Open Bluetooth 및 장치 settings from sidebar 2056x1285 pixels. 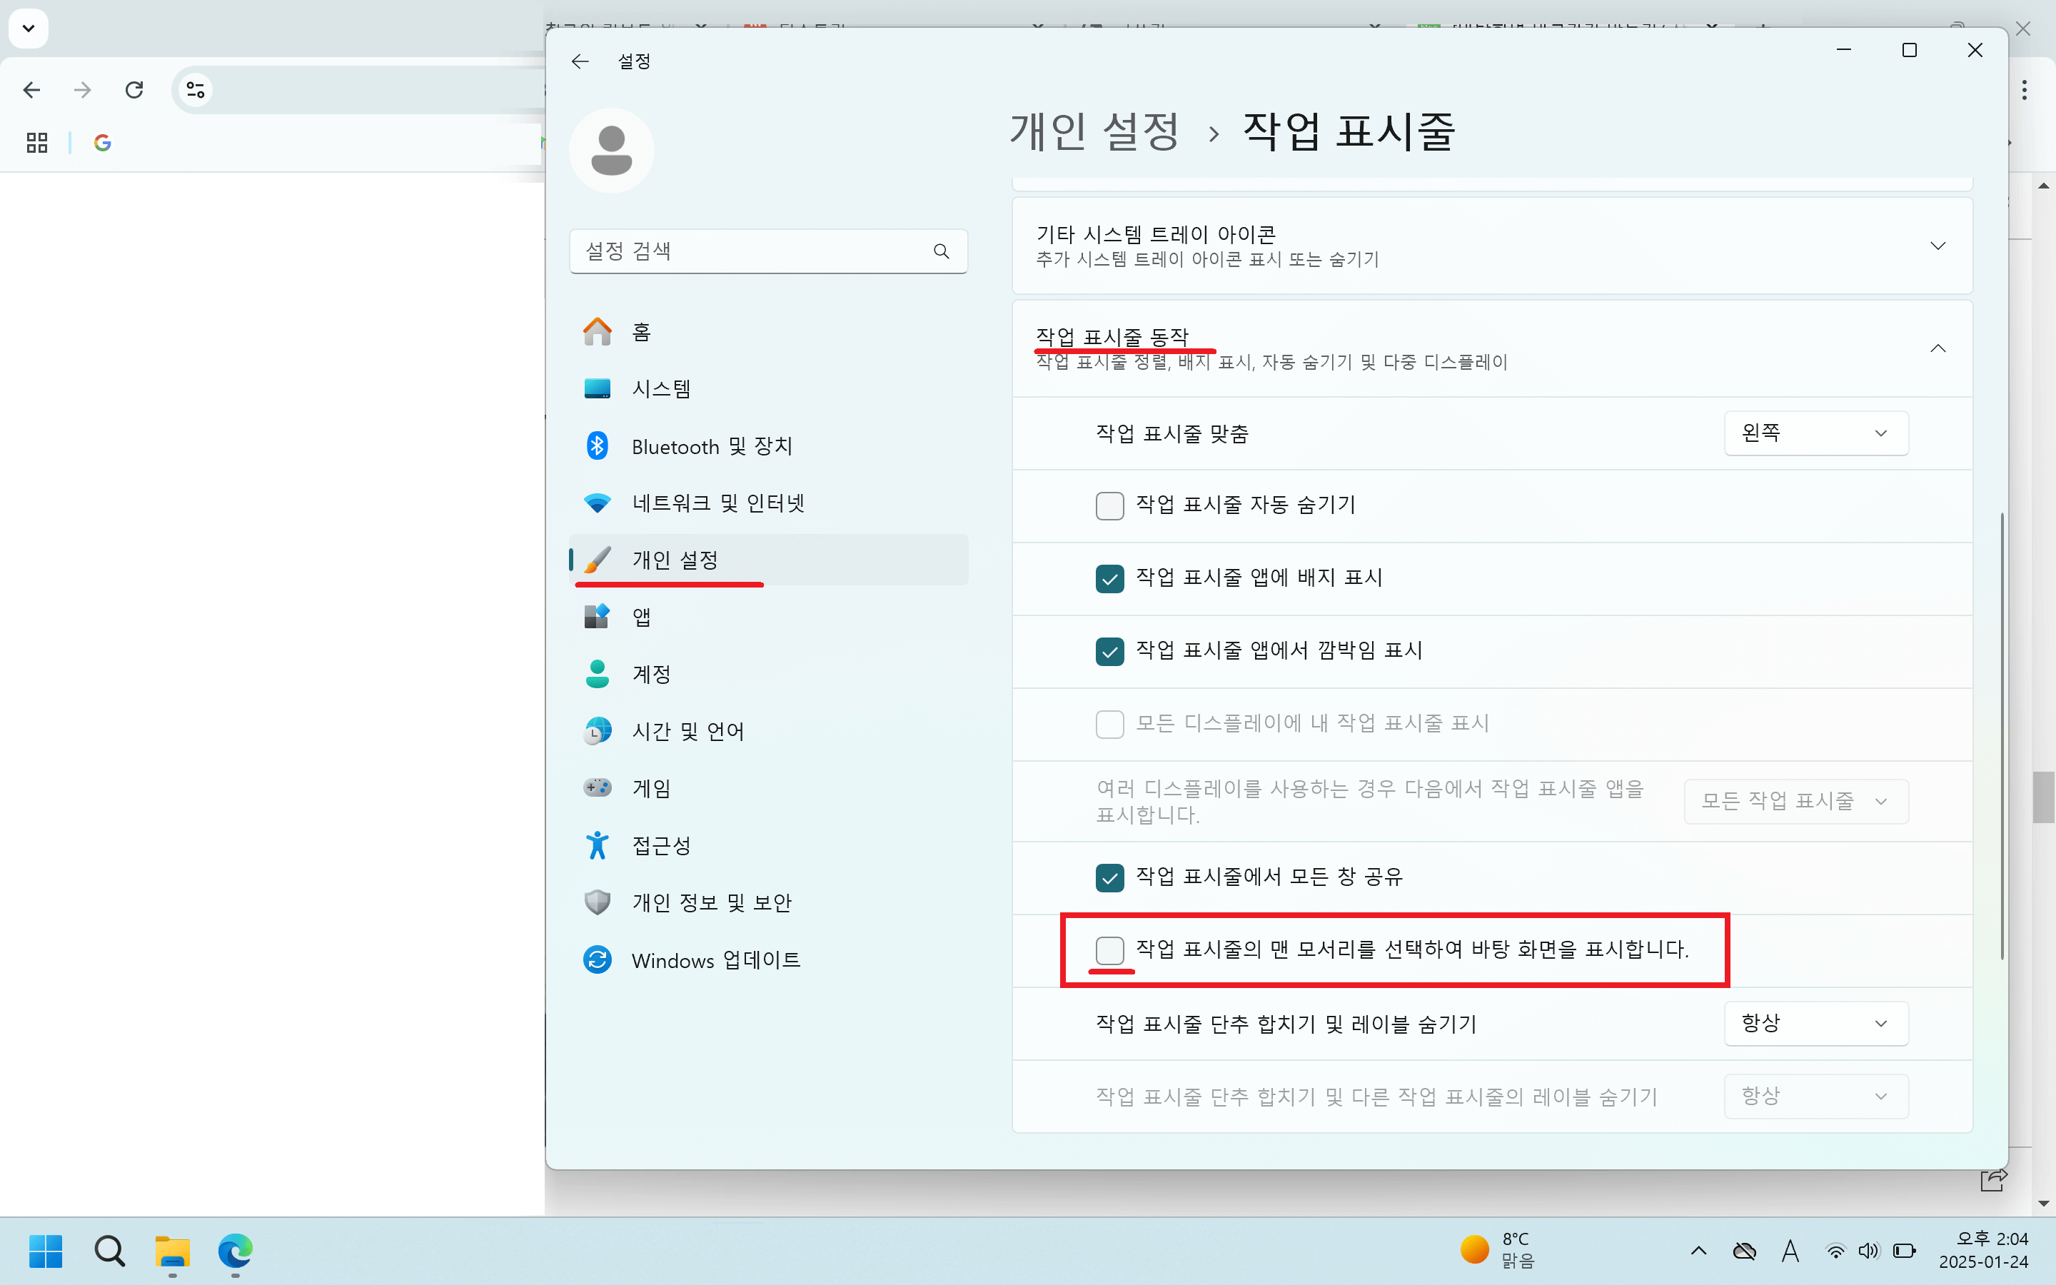pyautogui.click(x=712, y=445)
